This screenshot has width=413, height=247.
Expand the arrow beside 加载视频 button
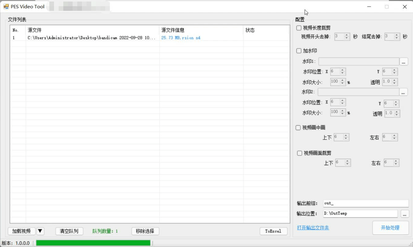coord(40,231)
